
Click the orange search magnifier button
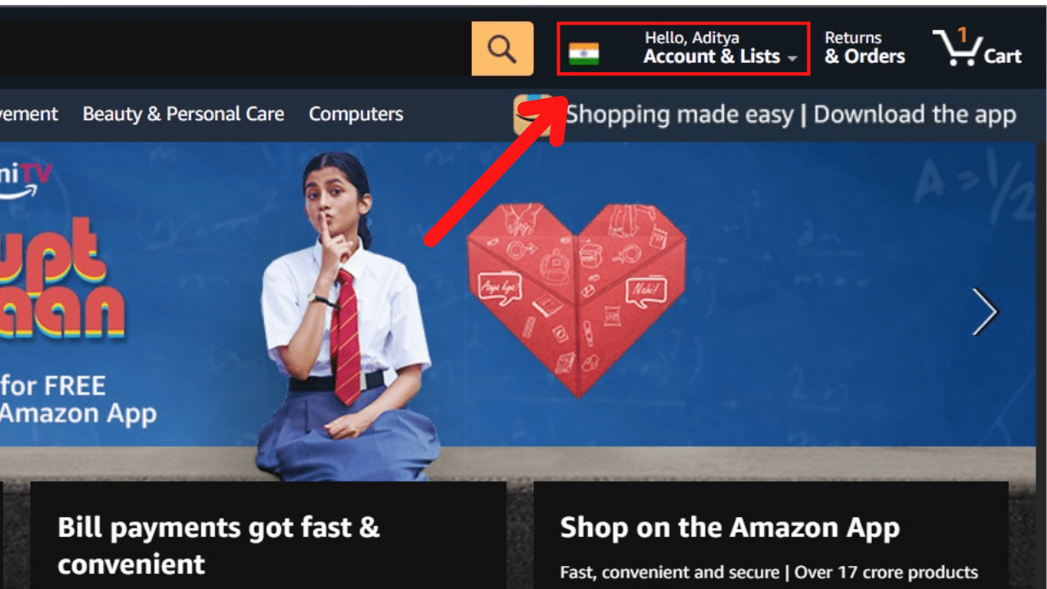[x=502, y=49]
